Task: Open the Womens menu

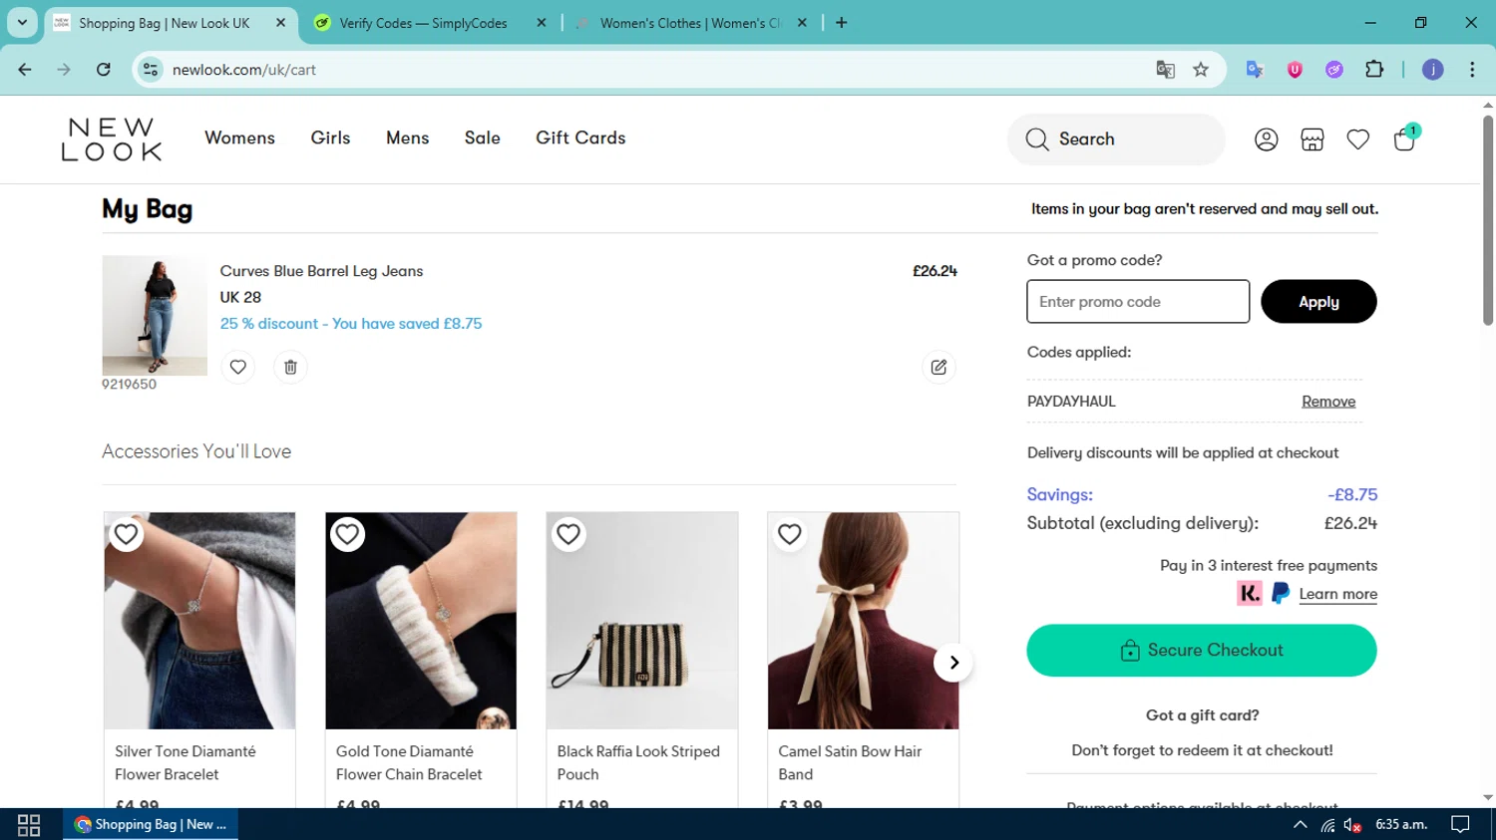Action: coord(239,139)
